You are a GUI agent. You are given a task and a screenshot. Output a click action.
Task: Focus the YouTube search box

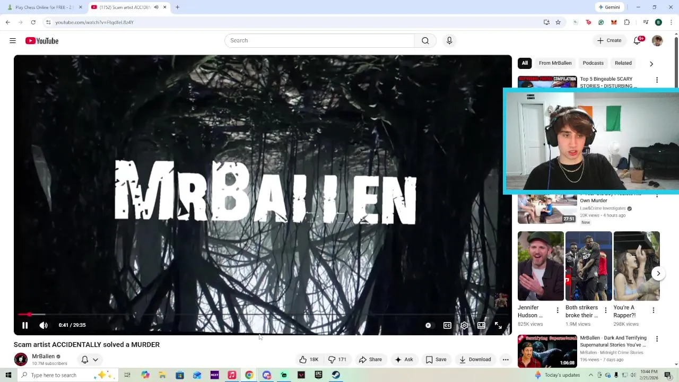click(x=319, y=41)
